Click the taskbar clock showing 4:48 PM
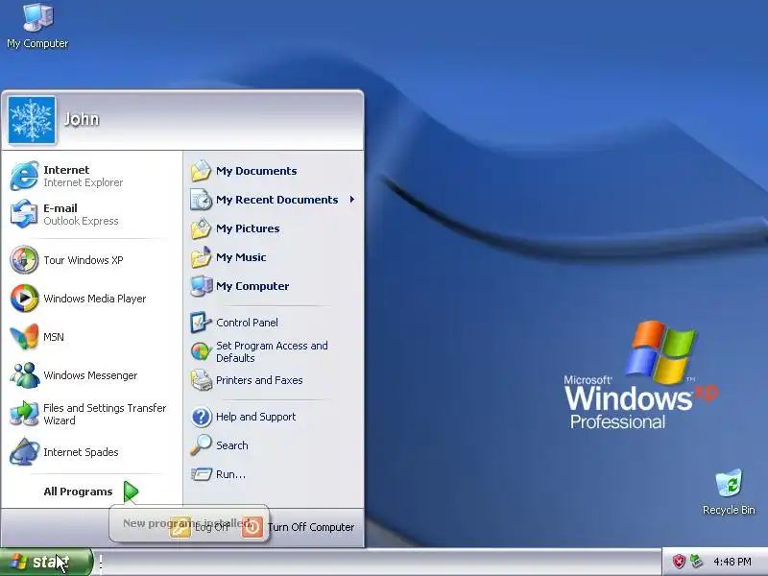 click(732, 562)
